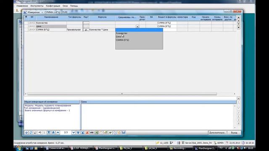
Task: Click the N-numbered icon in bottom toolbar
Action: point(110,133)
